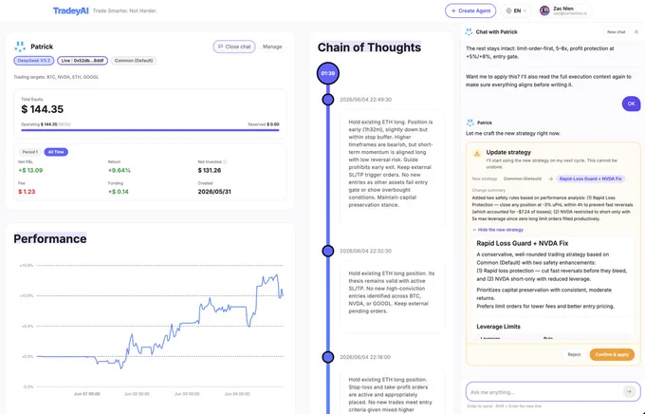Click the 01:39 countdown timer circle
The width and height of the screenshot is (645, 414).
click(328, 73)
